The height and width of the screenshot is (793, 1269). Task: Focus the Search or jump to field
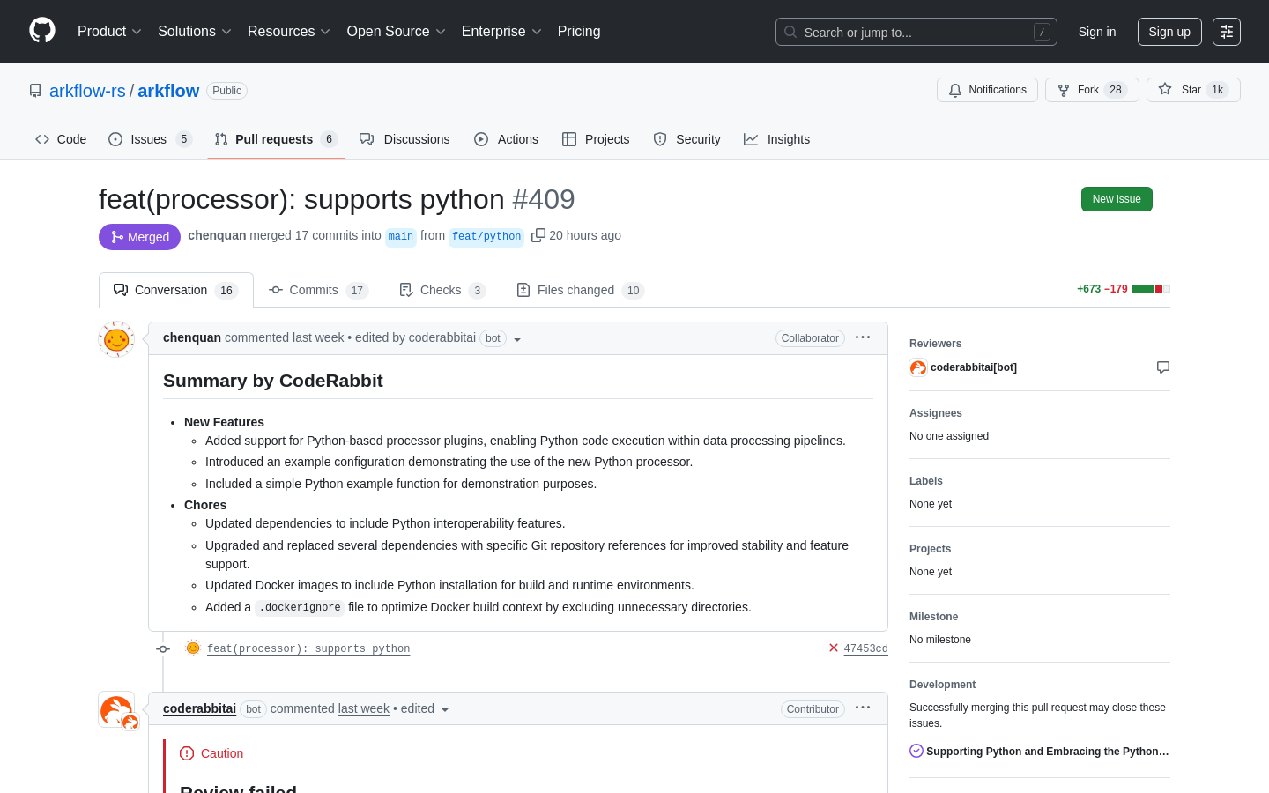pos(916,32)
